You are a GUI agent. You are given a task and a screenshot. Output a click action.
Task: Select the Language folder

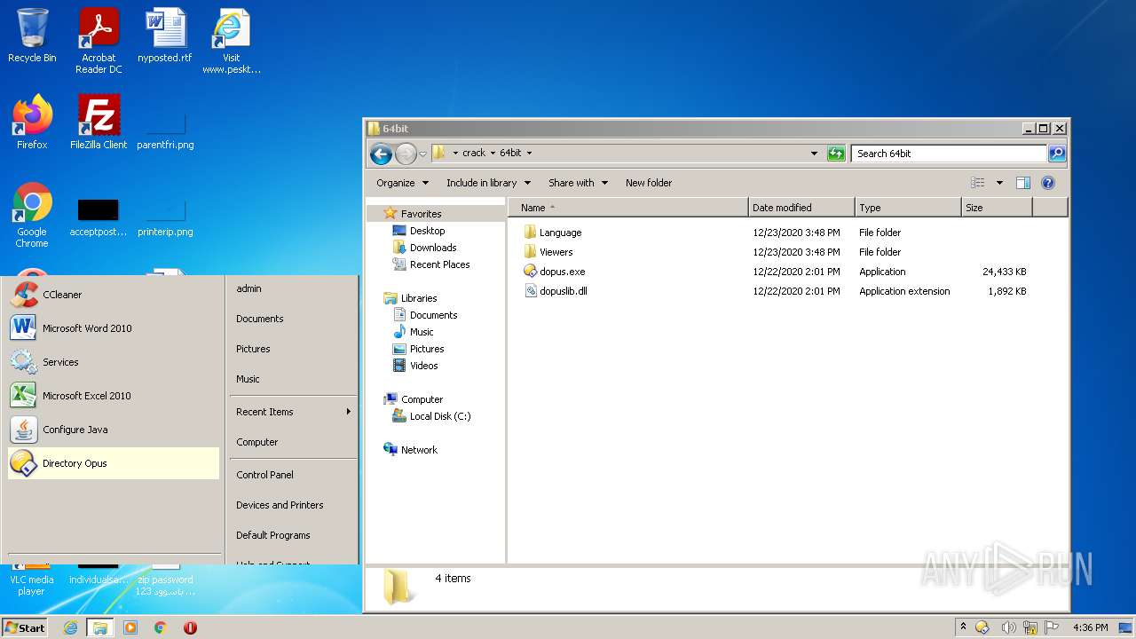pyautogui.click(x=553, y=233)
